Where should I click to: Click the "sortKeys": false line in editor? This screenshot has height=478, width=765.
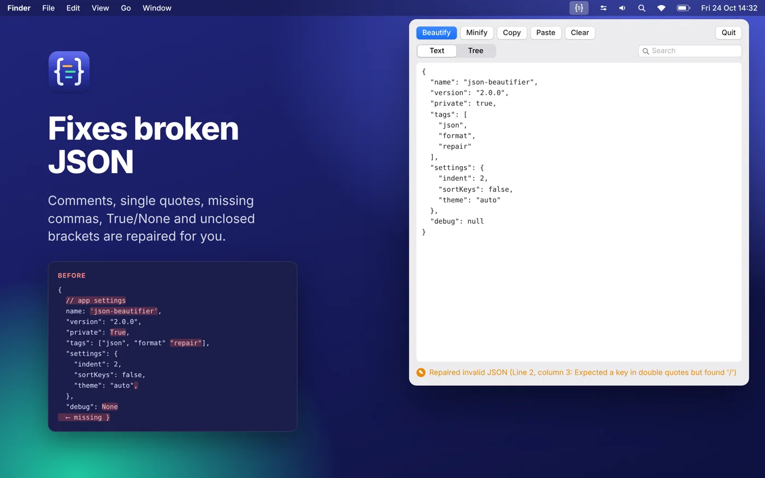click(x=475, y=190)
